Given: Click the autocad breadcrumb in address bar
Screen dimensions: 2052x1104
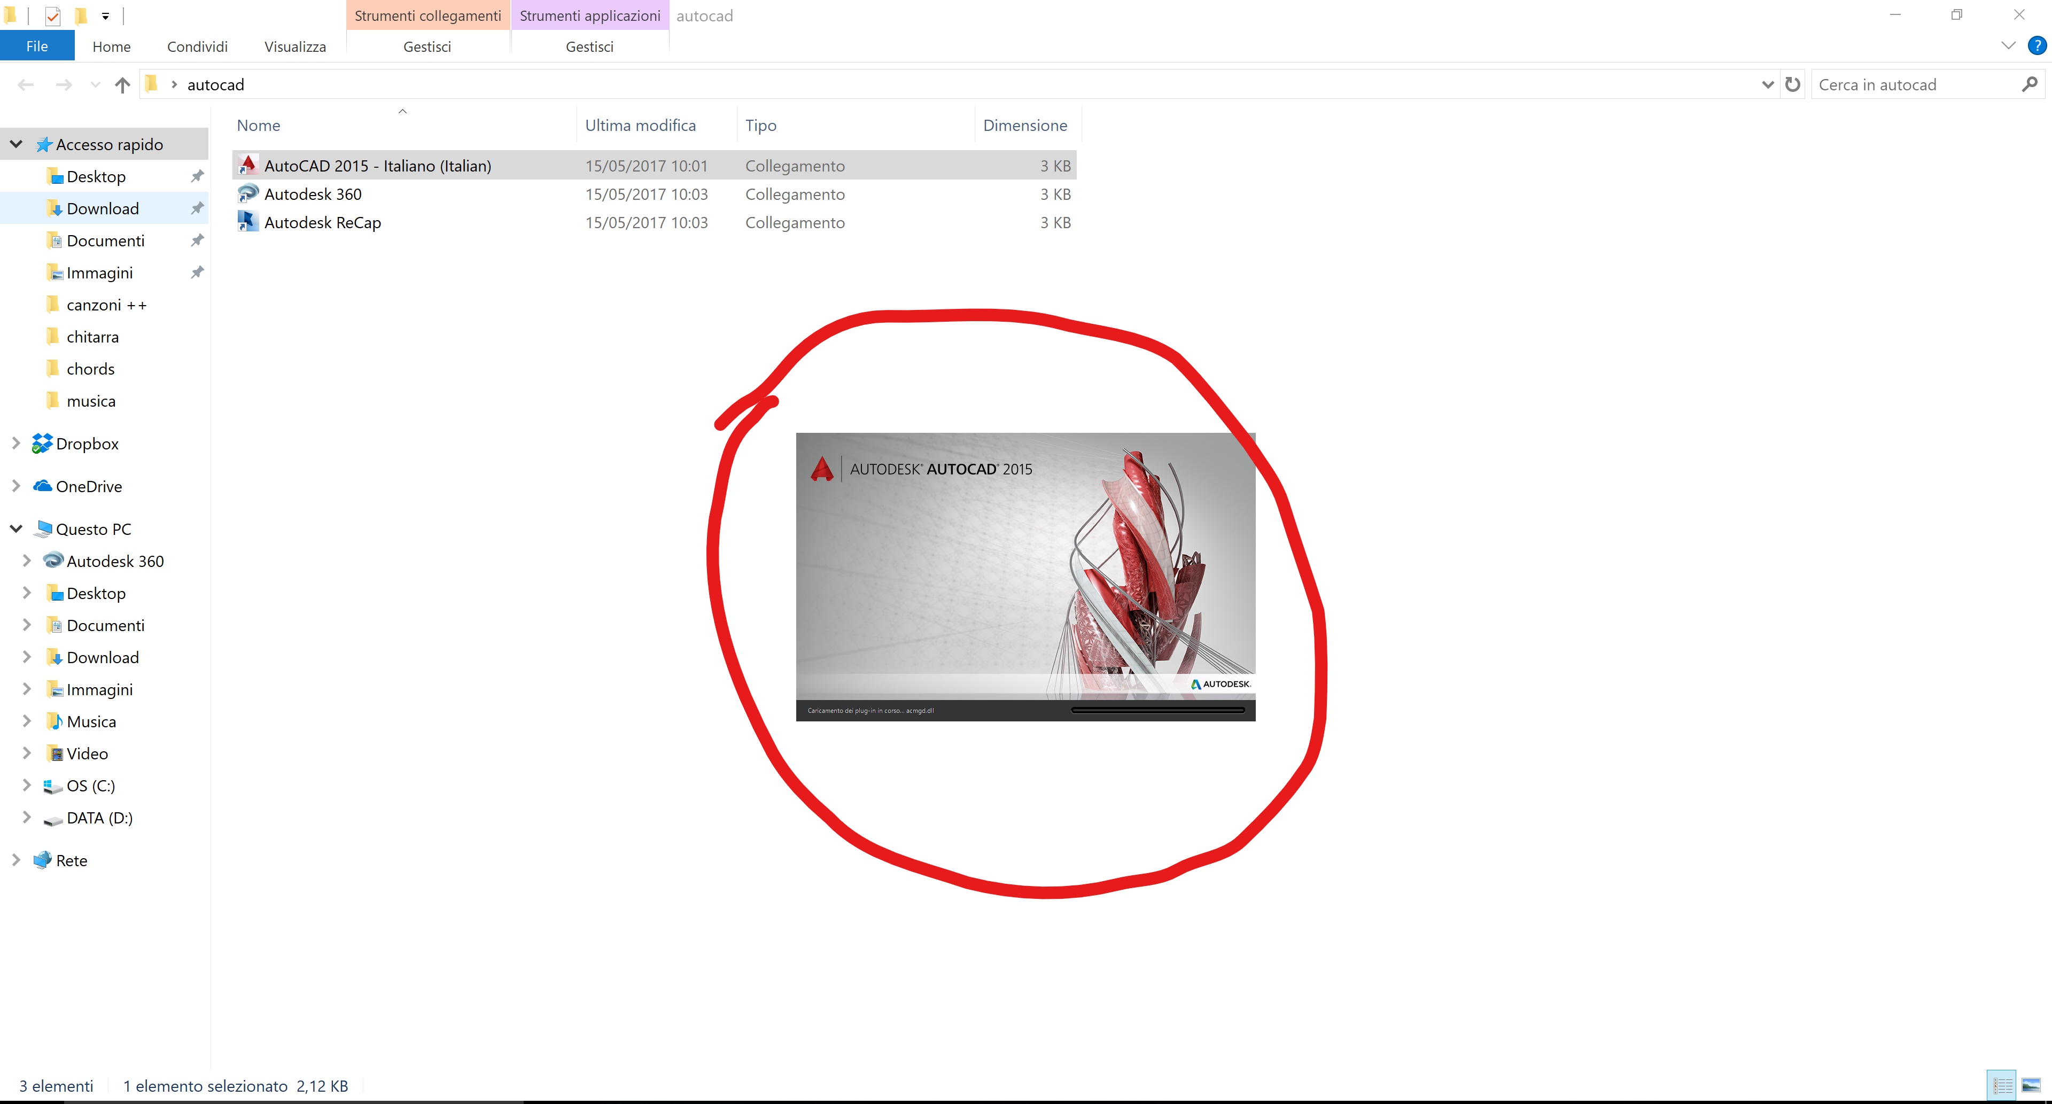Looking at the screenshot, I should tap(215, 84).
